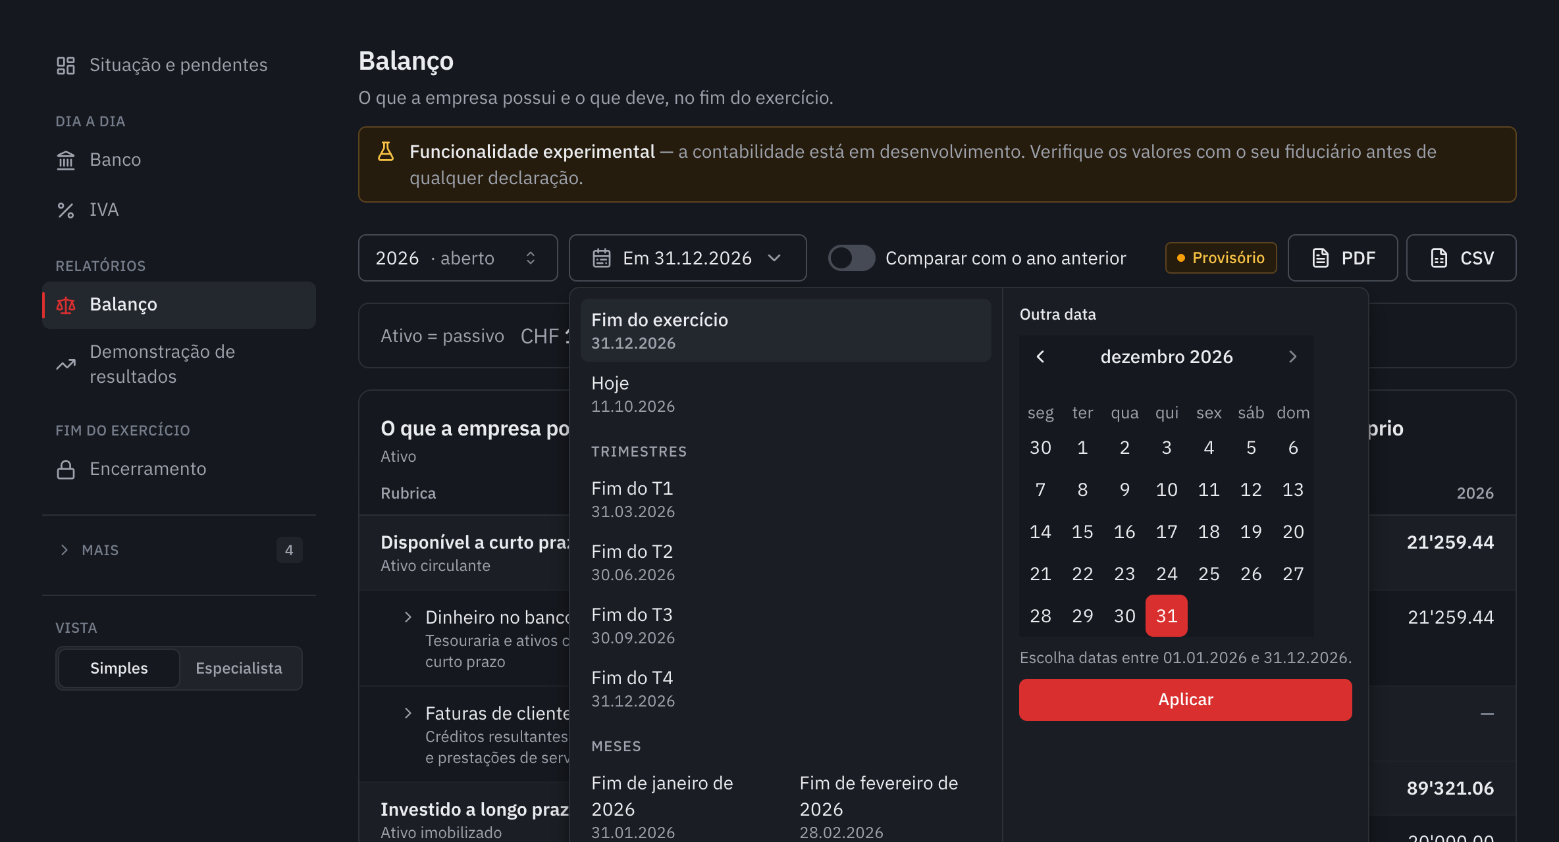The width and height of the screenshot is (1559, 842).
Task: Open the 2026 aberto year selector
Action: coord(458,258)
